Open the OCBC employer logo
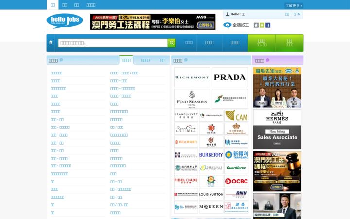The width and height of the screenshot is (350, 219). click(236, 181)
